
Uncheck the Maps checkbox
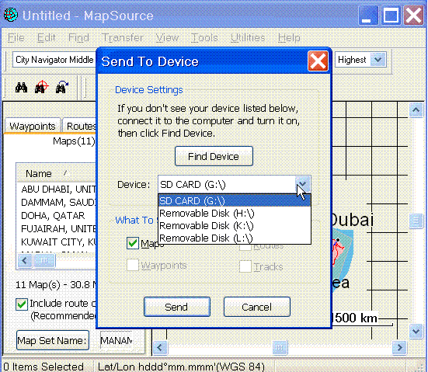click(x=133, y=243)
